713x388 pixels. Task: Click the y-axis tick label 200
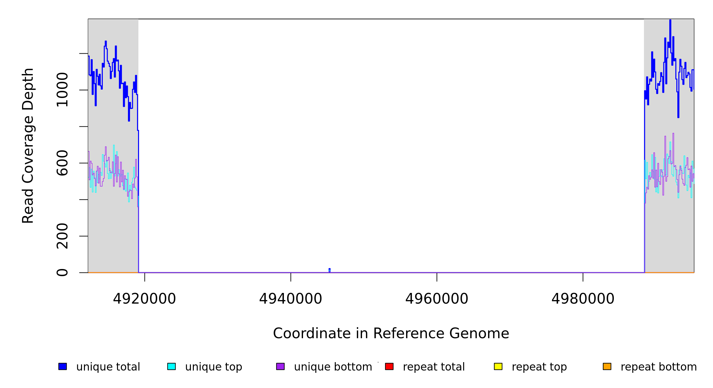pyautogui.click(x=62, y=236)
